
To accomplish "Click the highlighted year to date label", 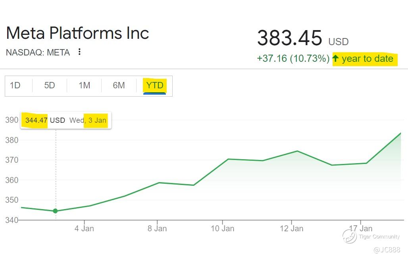I will (368, 59).
